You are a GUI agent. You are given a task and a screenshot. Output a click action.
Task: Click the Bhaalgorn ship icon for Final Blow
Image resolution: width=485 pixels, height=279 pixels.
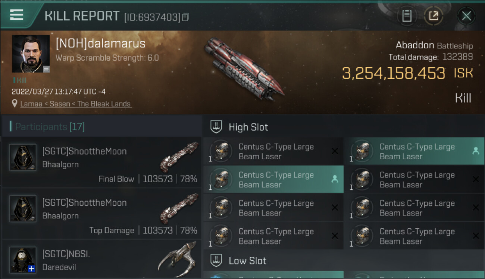click(x=179, y=156)
